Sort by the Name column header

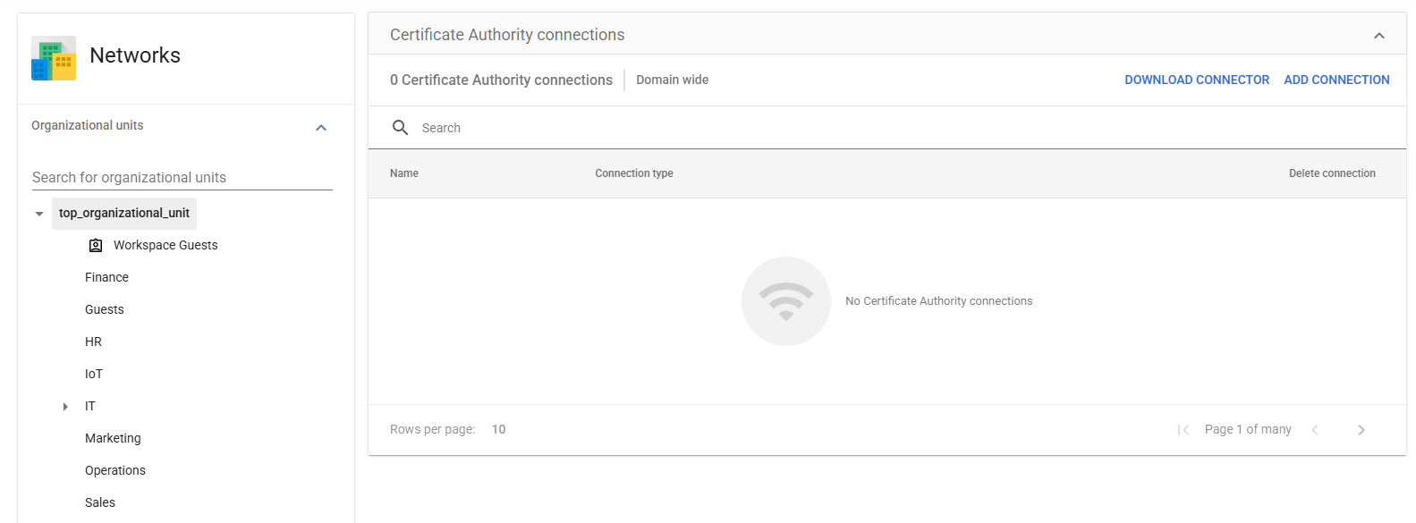tap(404, 173)
